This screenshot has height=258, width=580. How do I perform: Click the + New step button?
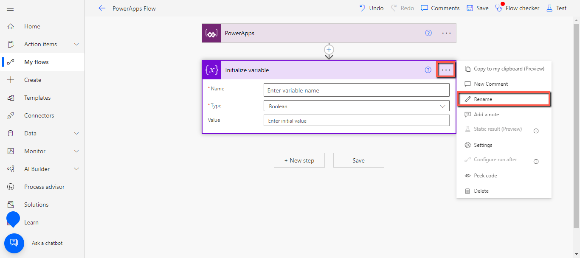(299, 160)
